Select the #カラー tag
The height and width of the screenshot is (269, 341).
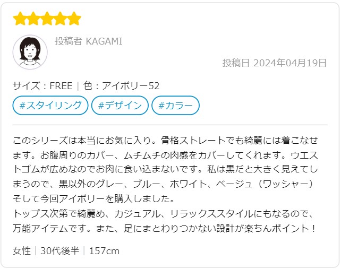point(175,106)
